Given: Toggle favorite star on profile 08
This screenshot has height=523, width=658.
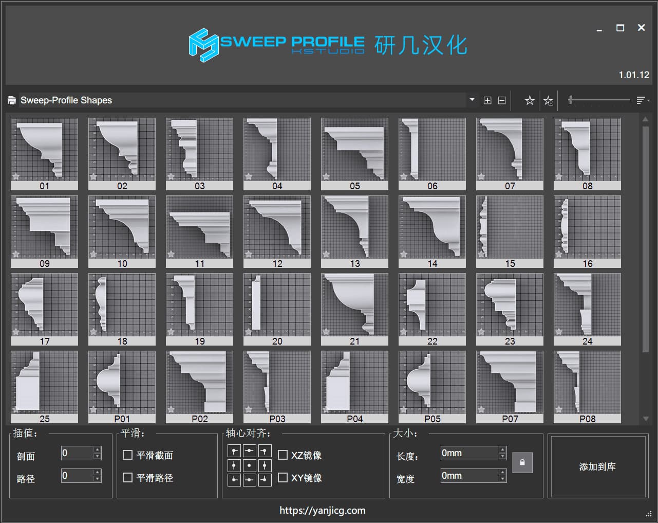Looking at the screenshot, I should [x=559, y=176].
